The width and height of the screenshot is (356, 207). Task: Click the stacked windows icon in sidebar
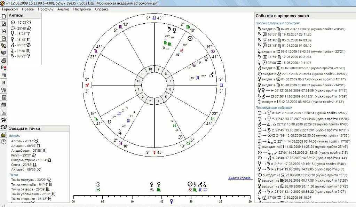(3, 105)
